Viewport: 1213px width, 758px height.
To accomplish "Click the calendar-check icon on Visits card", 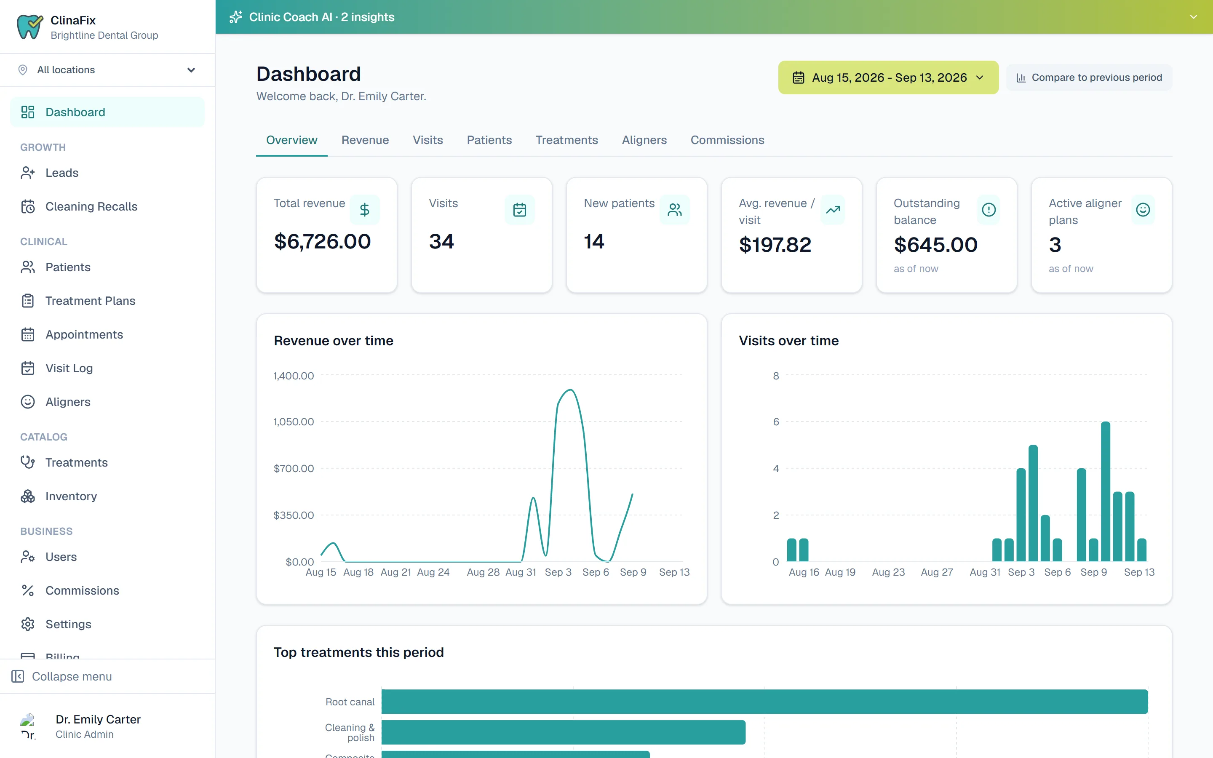I will (x=520, y=210).
